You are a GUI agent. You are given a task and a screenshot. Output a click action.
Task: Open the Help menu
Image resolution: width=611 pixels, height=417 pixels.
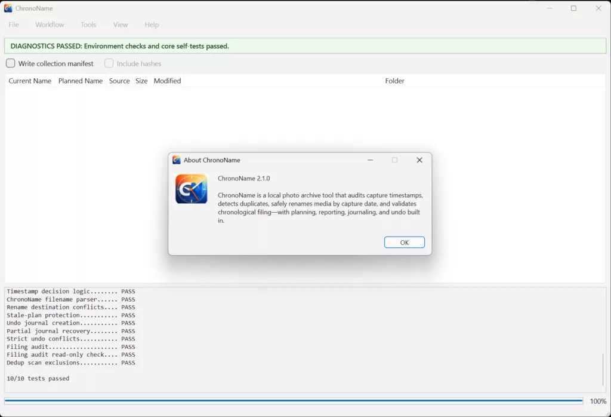152,24
